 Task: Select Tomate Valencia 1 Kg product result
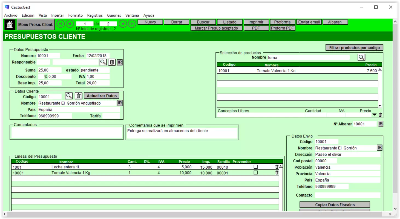[297, 71]
